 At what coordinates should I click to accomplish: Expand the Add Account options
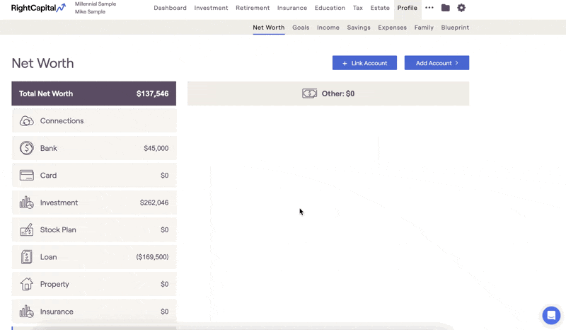(437, 63)
